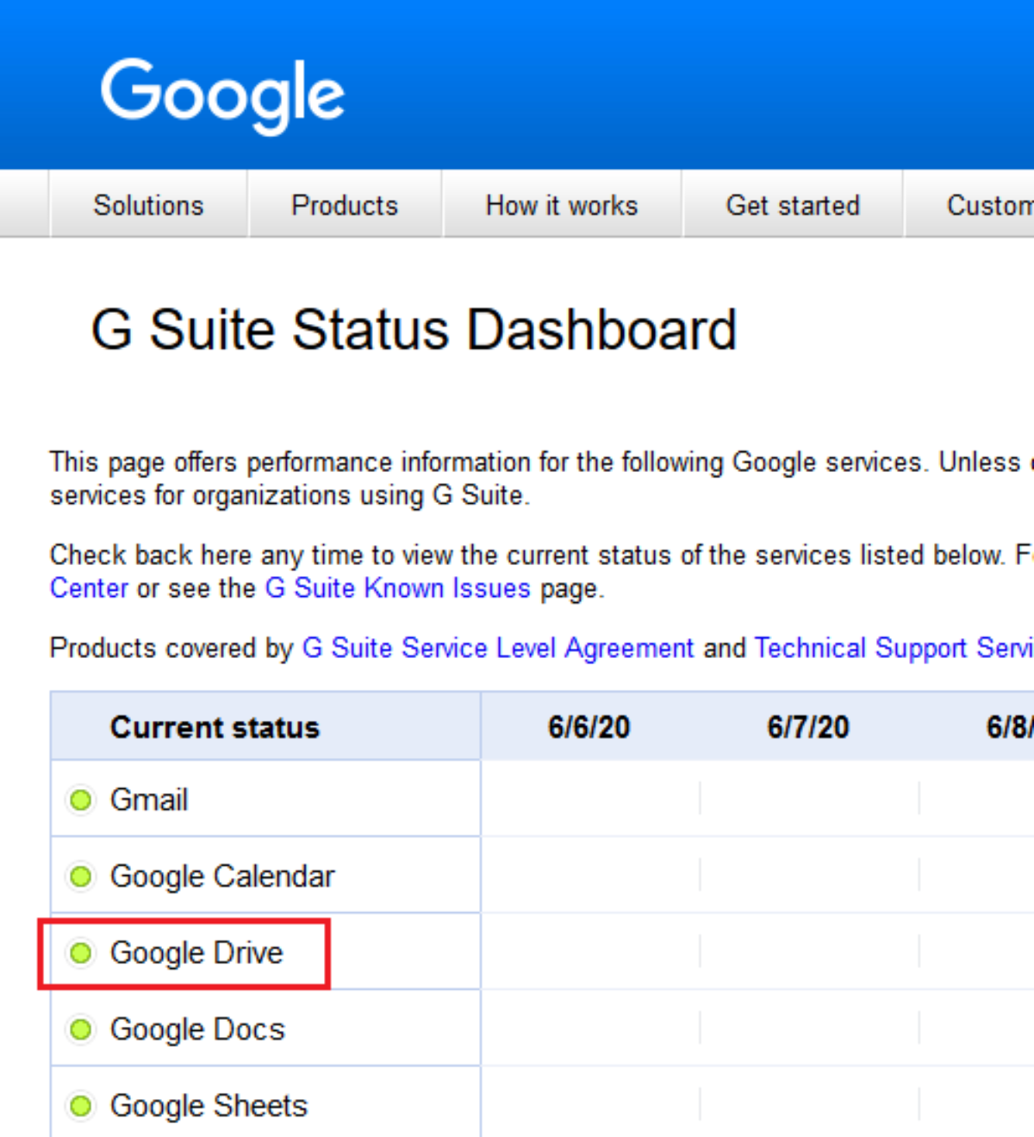The width and height of the screenshot is (1034, 1137).
Task: Open G Suite Service Level Agreement link
Action: click(497, 648)
